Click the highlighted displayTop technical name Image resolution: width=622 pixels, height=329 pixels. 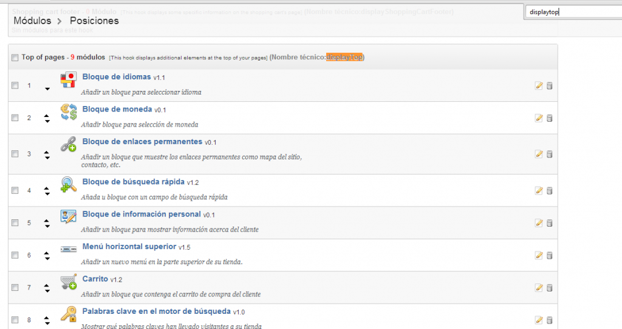click(x=344, y=58)
